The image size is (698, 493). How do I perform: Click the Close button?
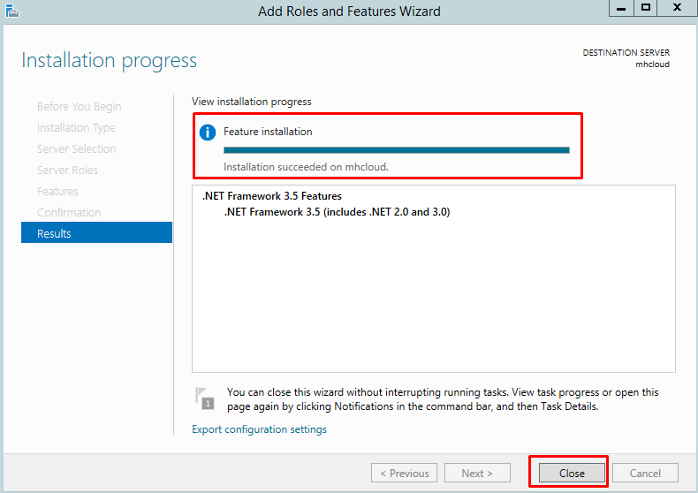click(x=572, y=473)
